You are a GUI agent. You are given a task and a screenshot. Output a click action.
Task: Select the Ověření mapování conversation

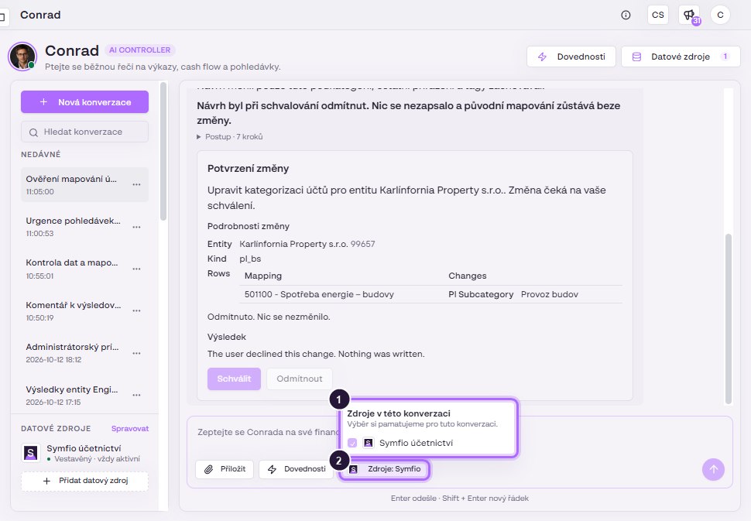click(84, 184)
